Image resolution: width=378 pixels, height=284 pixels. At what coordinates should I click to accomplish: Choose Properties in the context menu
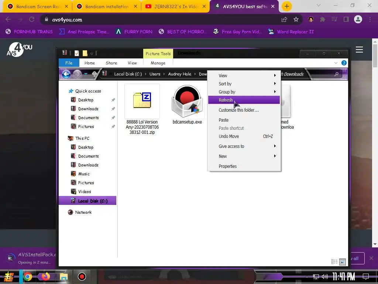pyautogui.click(x=244, y=166)
